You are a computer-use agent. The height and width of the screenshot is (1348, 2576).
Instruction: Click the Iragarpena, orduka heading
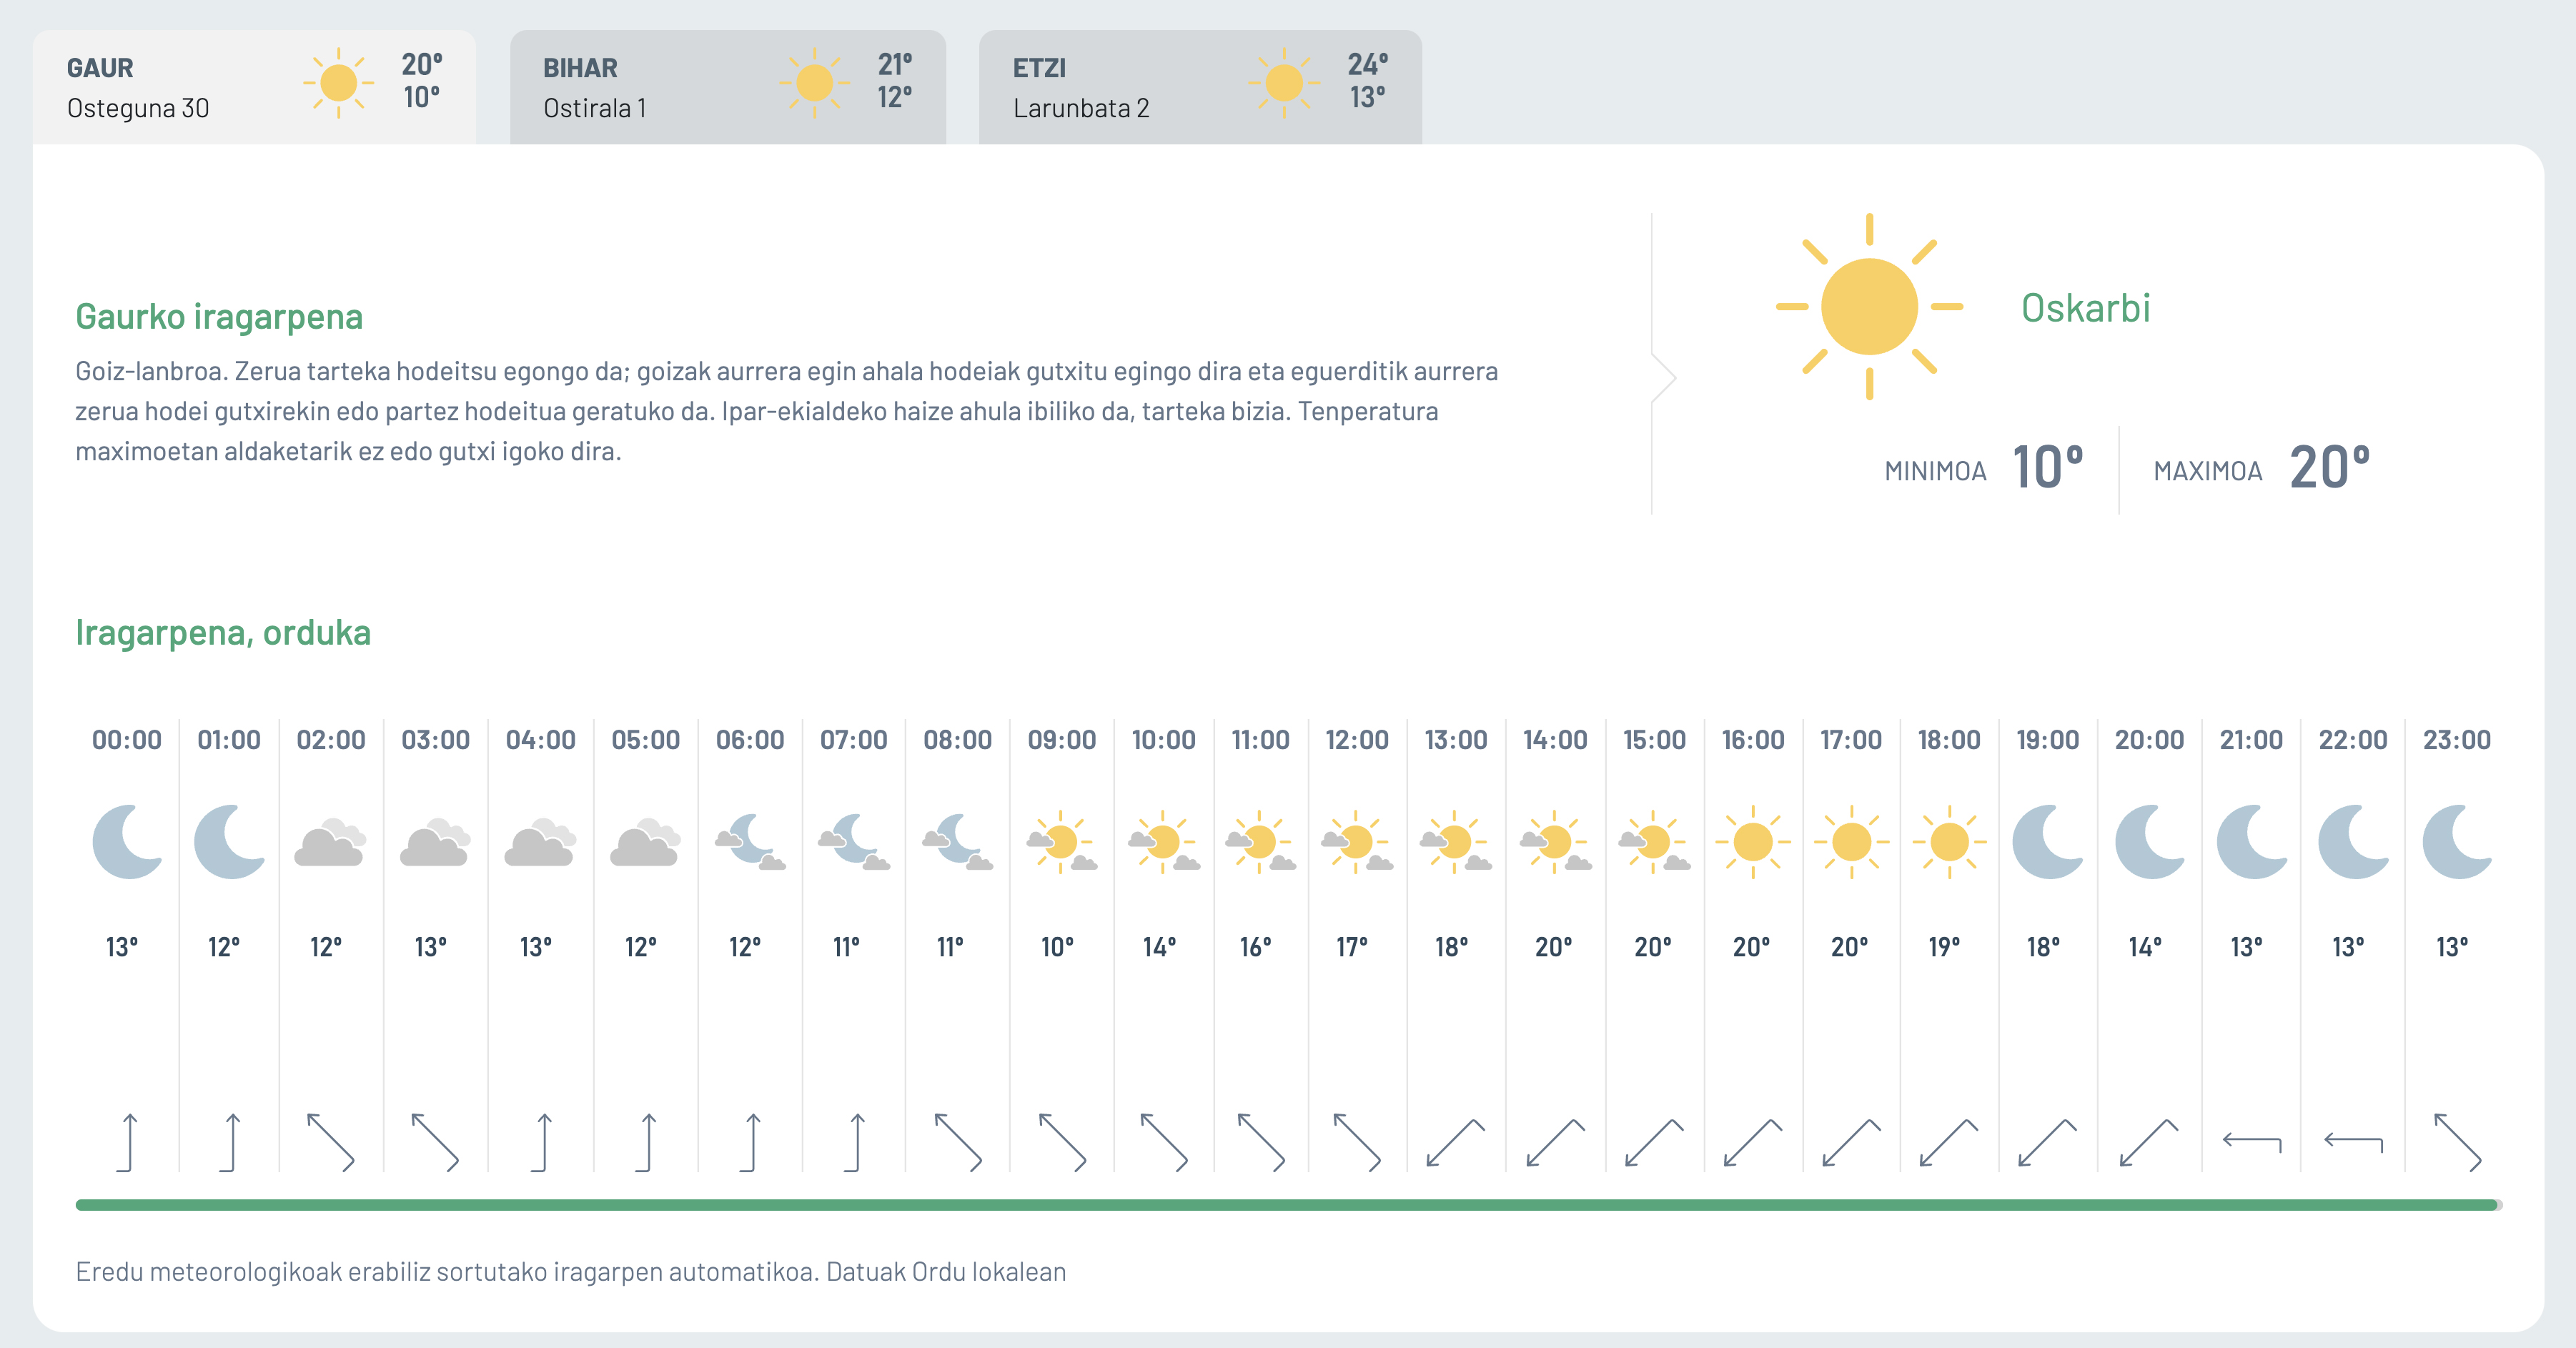(223, 632)
